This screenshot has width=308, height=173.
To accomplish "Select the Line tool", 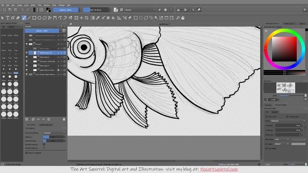I will 29,18.
